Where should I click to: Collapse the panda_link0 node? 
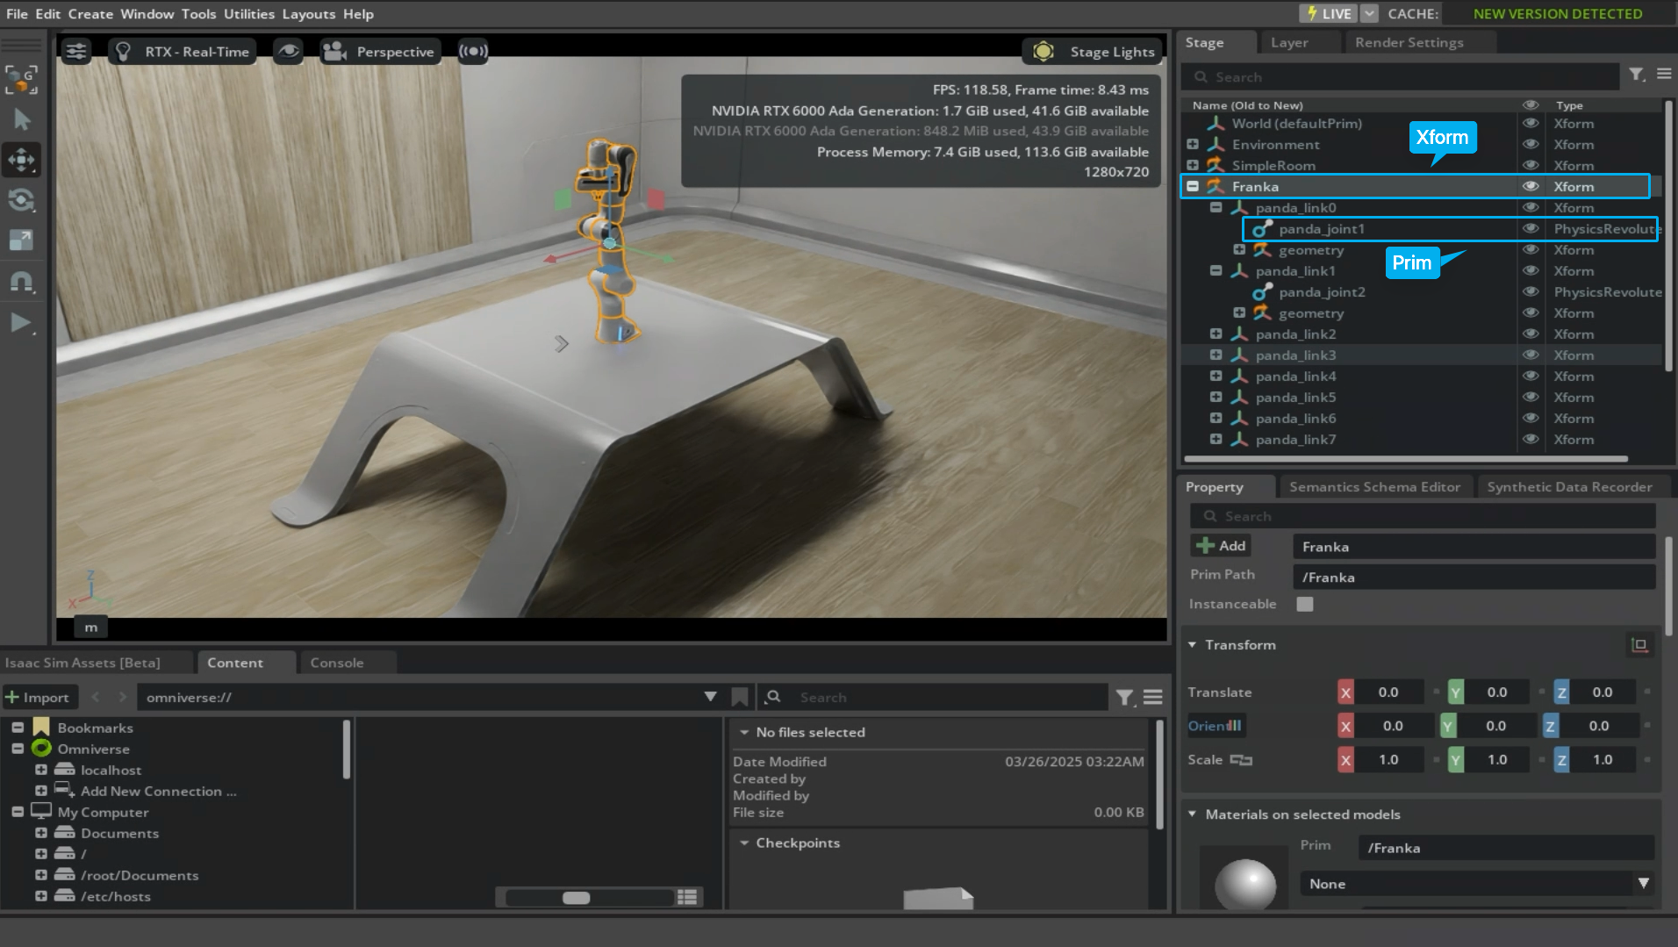pyautogui.click(x=1216, y=207)
